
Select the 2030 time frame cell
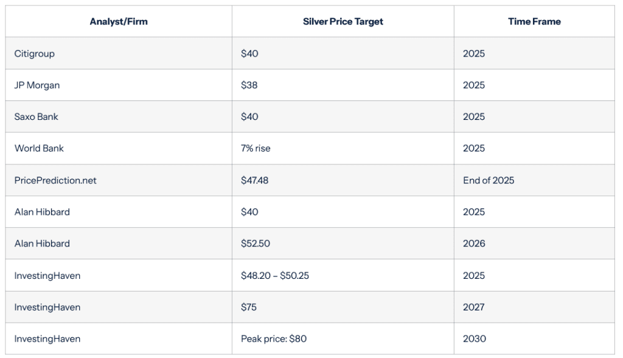[x=475, y=339]
